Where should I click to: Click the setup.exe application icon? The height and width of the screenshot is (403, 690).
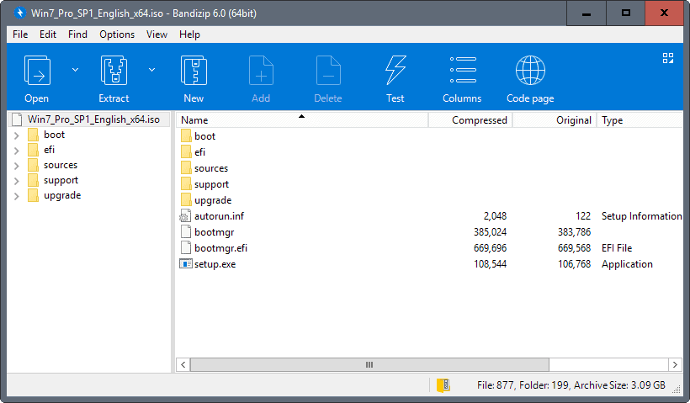pos(186,263)
